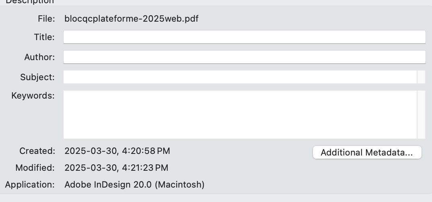Click the Keywords area scrollbar

pos(421,115)
